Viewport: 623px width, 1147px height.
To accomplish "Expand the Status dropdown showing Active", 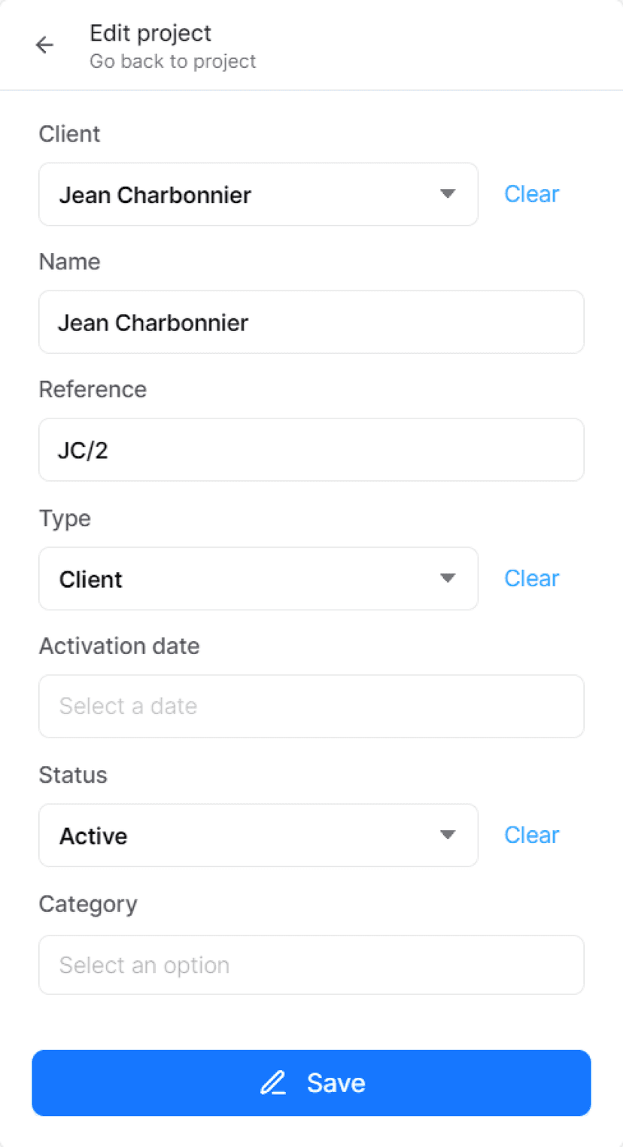I will click(x=248, y=835).
